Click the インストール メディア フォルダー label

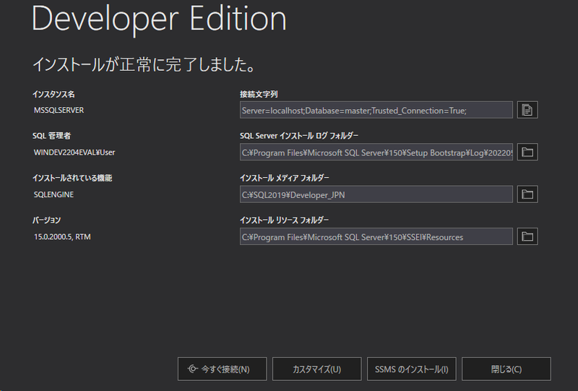pyautogui.click(x=284, y=178)
